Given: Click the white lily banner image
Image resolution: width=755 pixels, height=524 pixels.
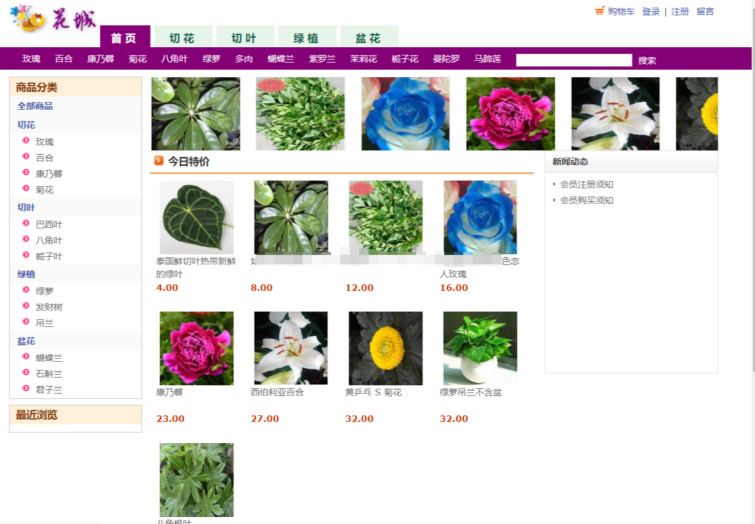Looking at the screenshot, I should (615, 114).
